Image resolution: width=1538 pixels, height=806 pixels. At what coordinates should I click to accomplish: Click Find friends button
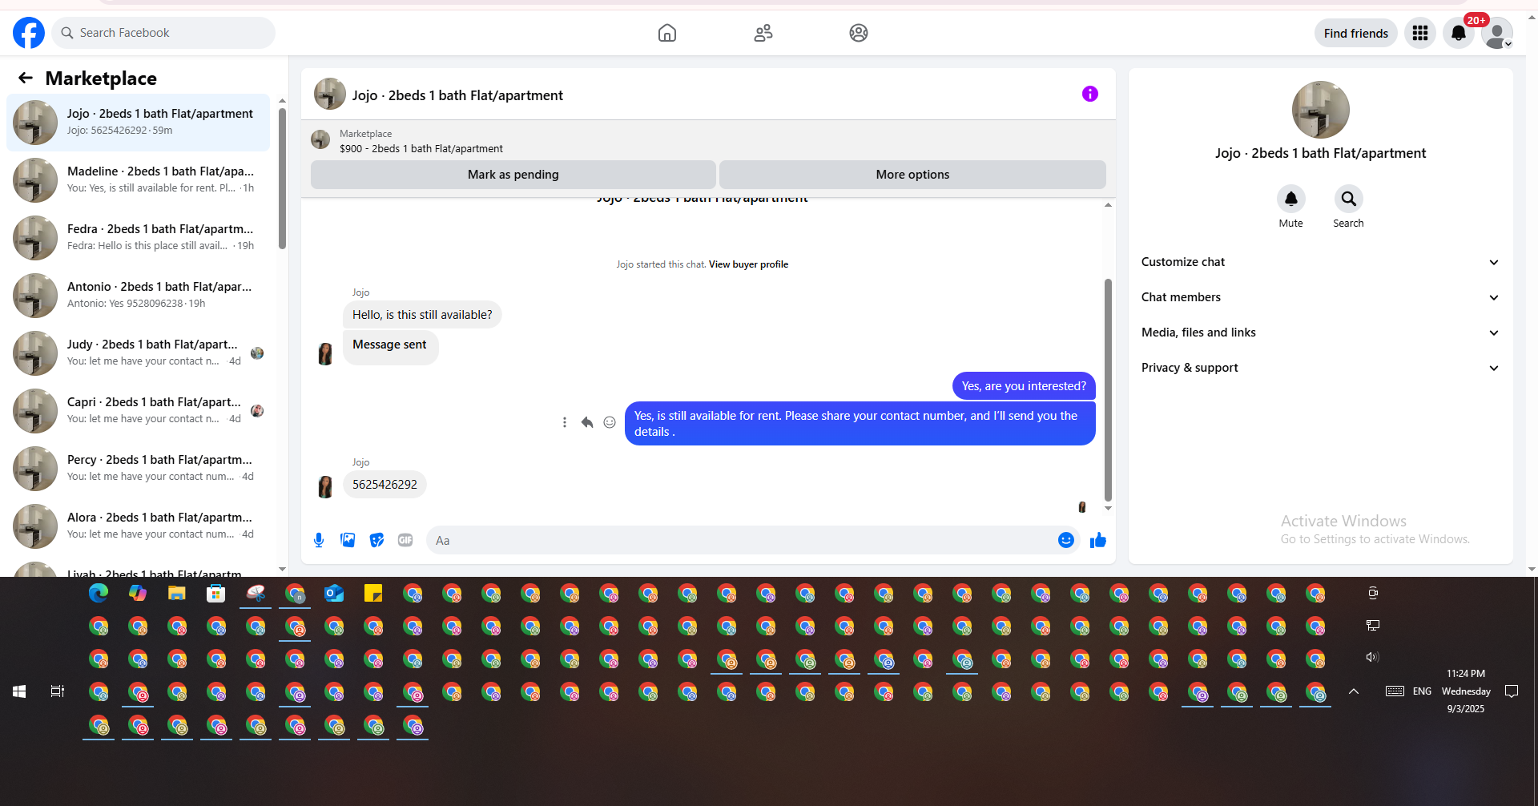tap(1356, 33)
